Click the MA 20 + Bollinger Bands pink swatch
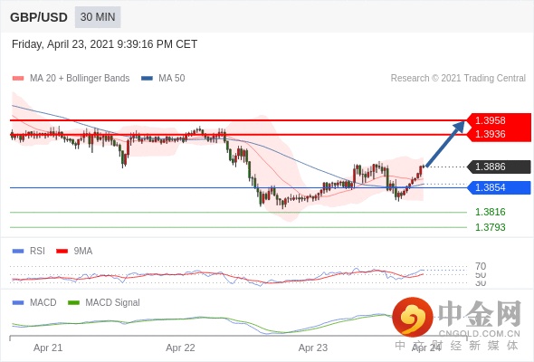 (x=18, y=79)
